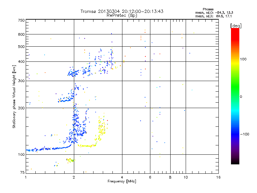
Task: Click the "8" frequency tick label
Action: coord(170,177)
